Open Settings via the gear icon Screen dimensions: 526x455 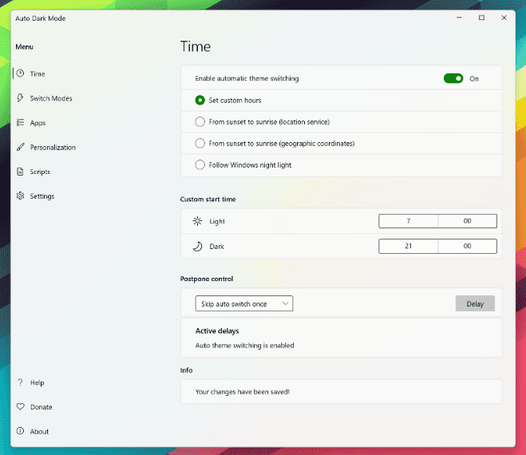[20, 196]
